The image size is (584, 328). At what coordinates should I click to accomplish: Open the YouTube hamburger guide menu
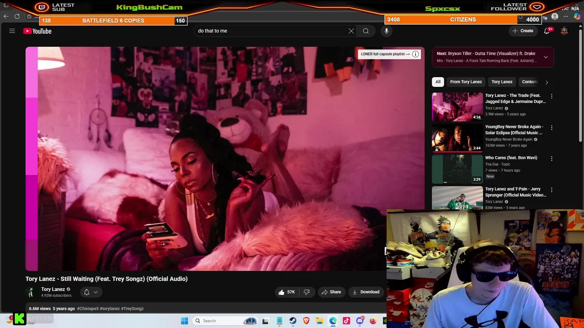[x=12, y=31]
